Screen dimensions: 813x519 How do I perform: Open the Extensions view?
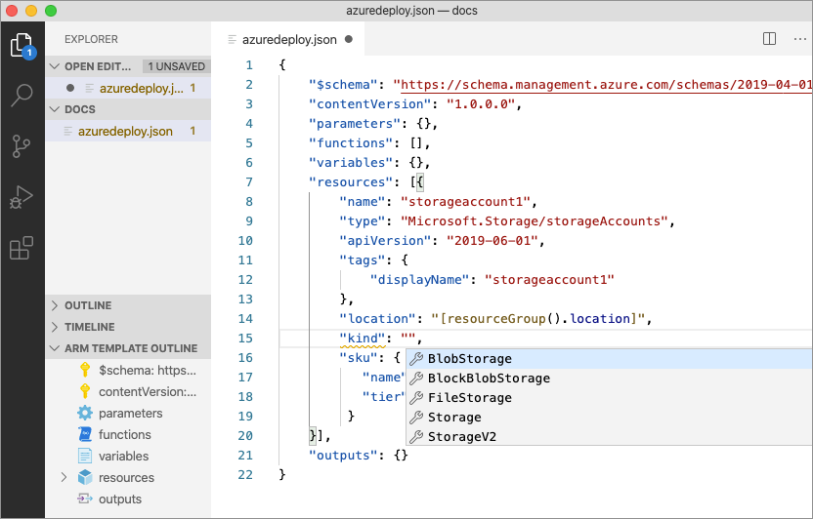(21, 249)
